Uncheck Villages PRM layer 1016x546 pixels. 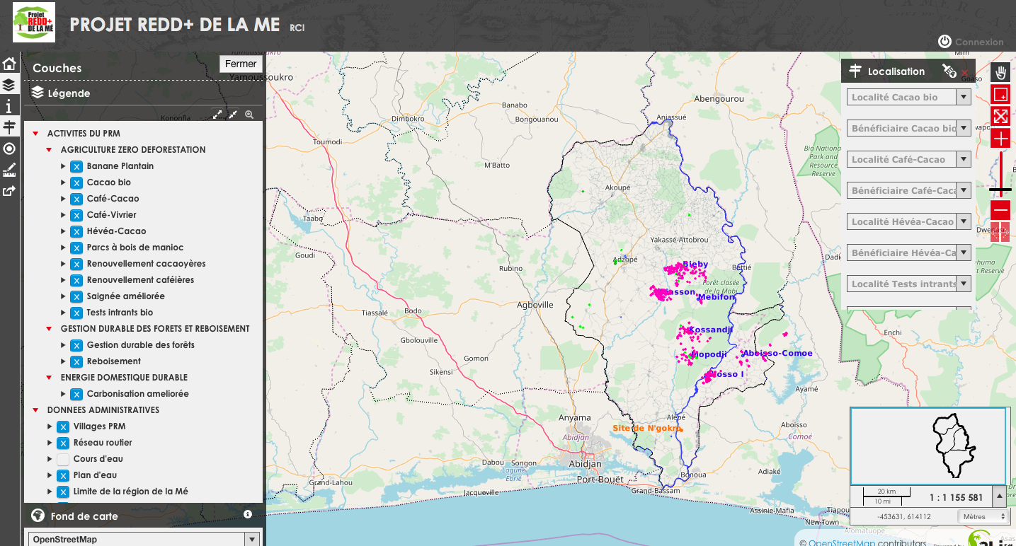point(63,427)
